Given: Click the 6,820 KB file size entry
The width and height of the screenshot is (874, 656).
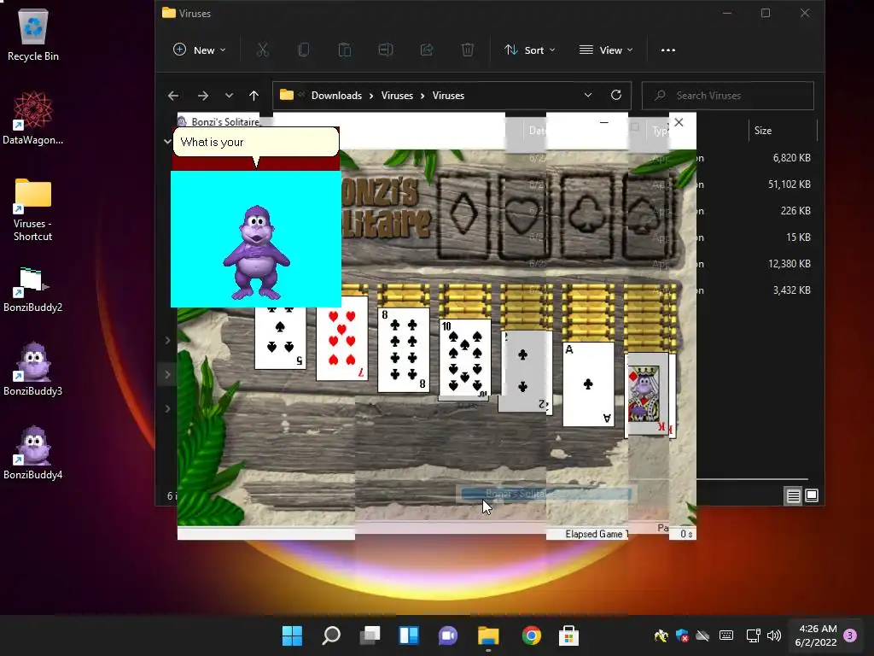Looking at the screenshot, I should tap(791, 158).
